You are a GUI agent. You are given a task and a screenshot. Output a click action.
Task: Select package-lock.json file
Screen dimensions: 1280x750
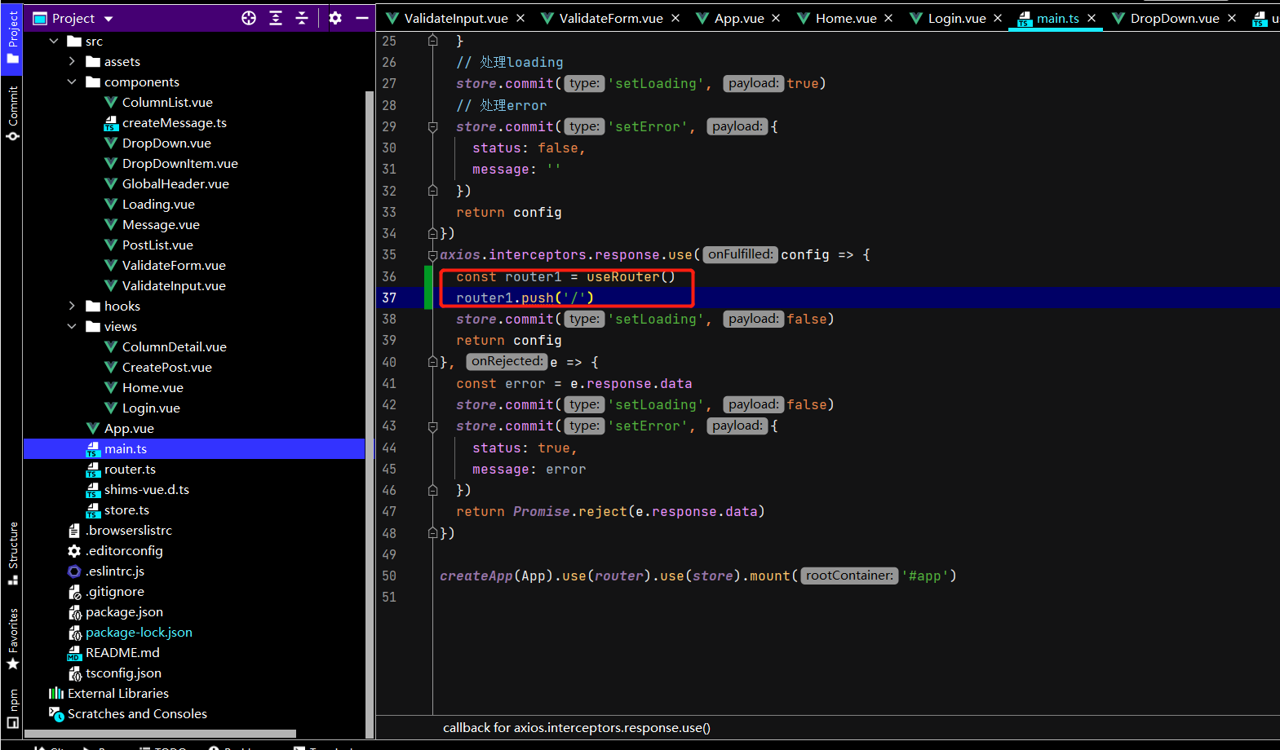point(139,632)
